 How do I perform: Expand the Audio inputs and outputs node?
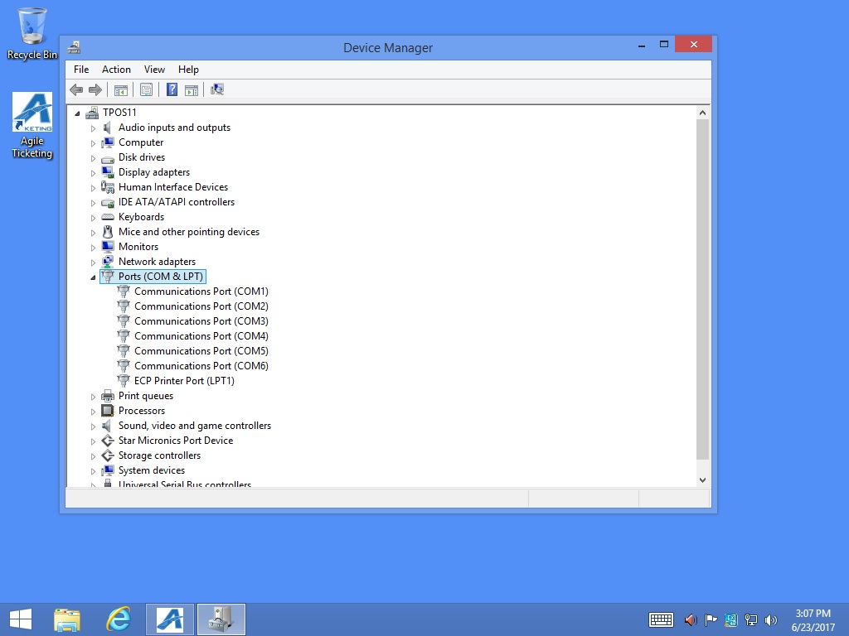[93, 128]
